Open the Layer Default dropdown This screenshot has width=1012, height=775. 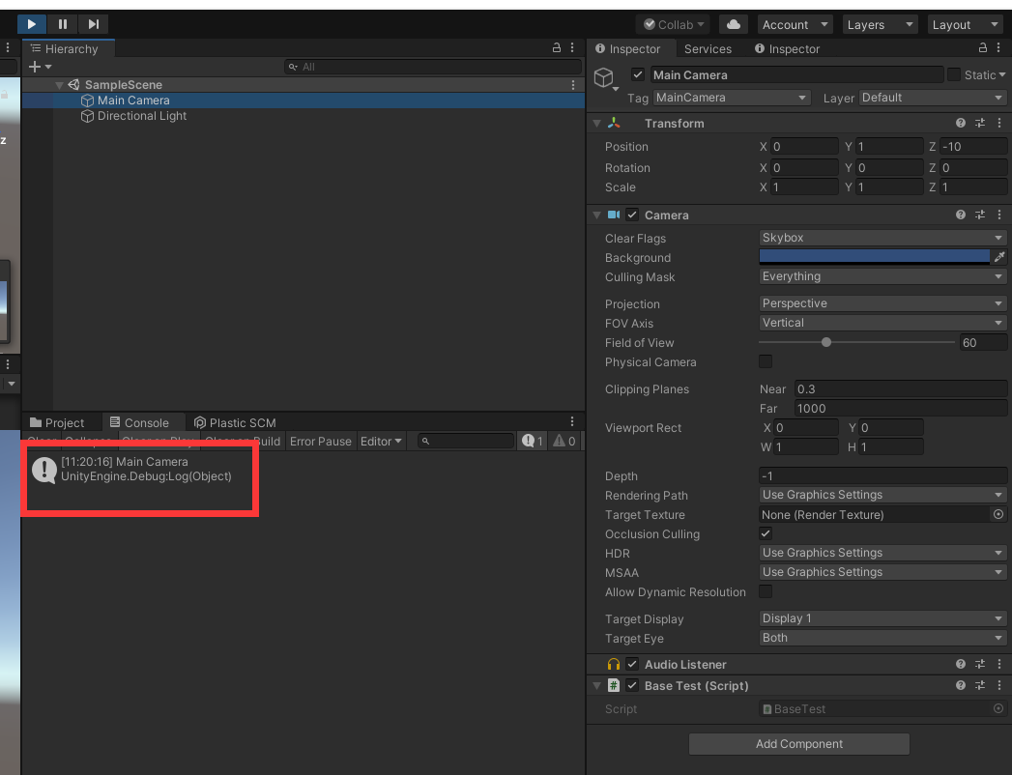[x=932, y=98]
